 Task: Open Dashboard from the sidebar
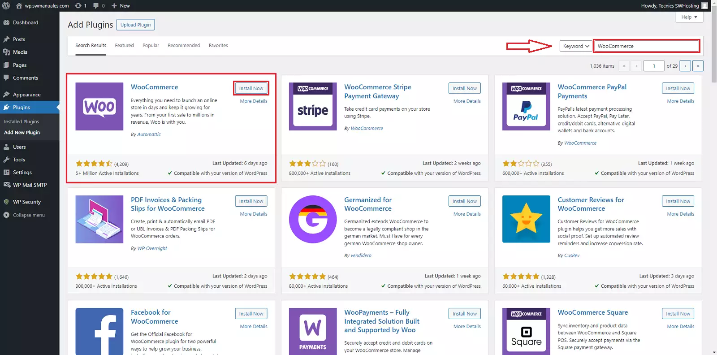pos(26,22)
